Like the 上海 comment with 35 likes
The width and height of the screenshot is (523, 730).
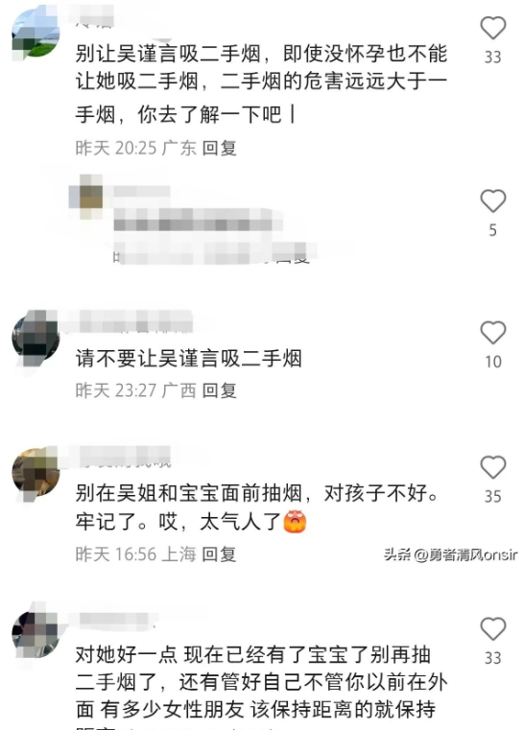(492, 467)
